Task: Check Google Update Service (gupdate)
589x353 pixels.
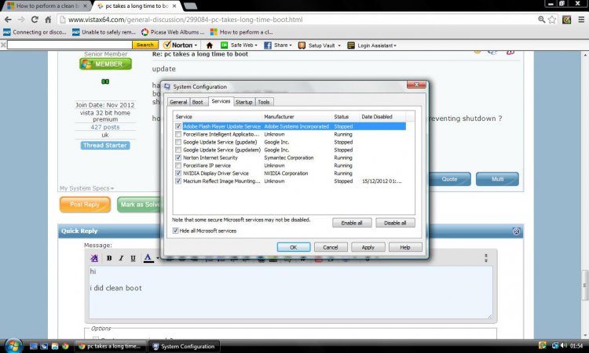Action: [178, 142]
